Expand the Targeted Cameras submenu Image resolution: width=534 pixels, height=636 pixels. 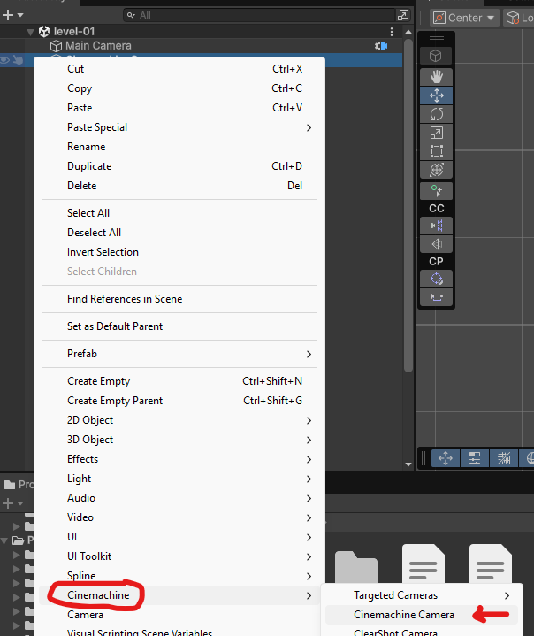[422, 595]
